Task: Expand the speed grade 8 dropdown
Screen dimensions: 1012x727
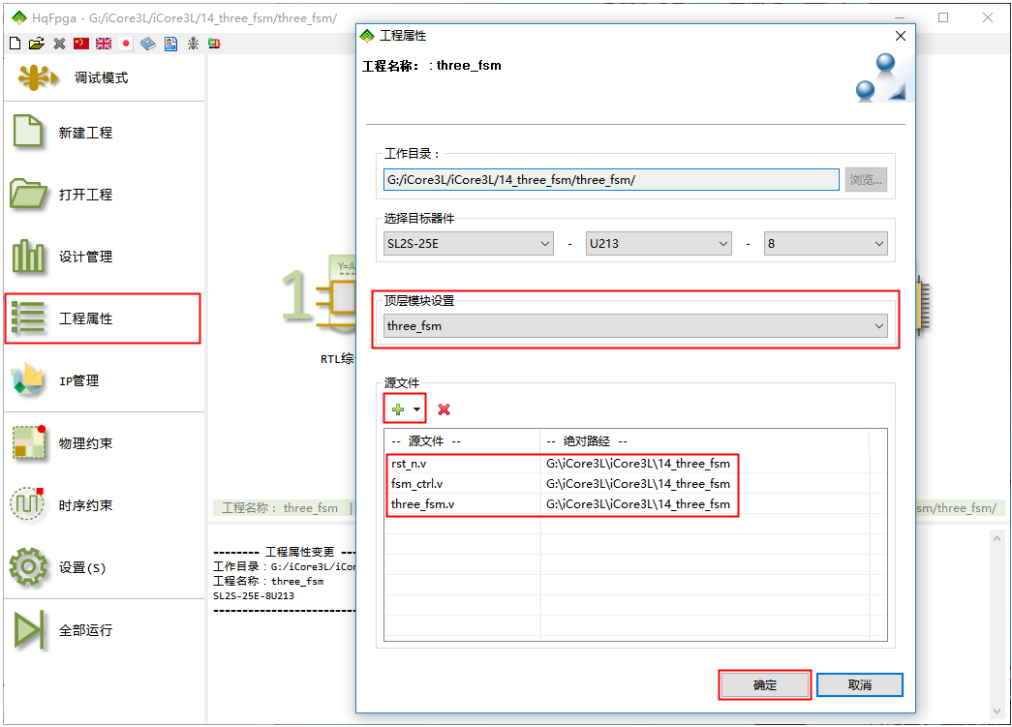Action: coord(825,244)
